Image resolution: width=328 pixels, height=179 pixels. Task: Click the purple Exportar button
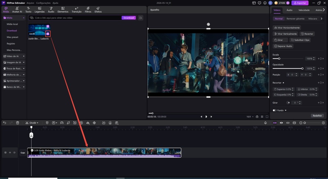pyautogui.click(x=300, y=3)
